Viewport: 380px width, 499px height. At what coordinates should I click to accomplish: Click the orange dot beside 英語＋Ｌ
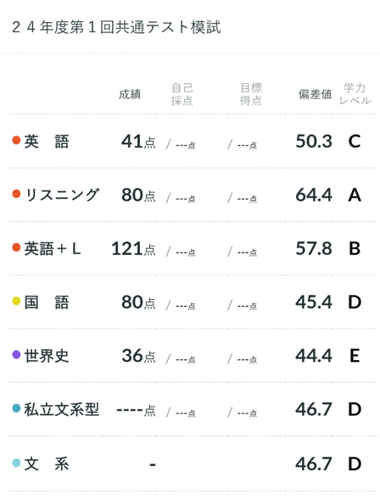[16, 247]
